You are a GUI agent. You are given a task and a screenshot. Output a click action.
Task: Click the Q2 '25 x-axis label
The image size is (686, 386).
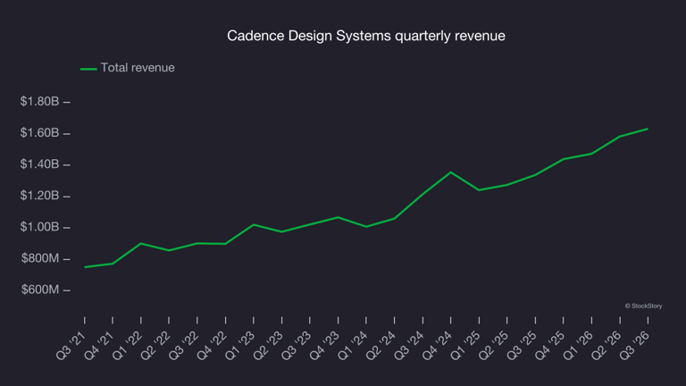point(493,346)
